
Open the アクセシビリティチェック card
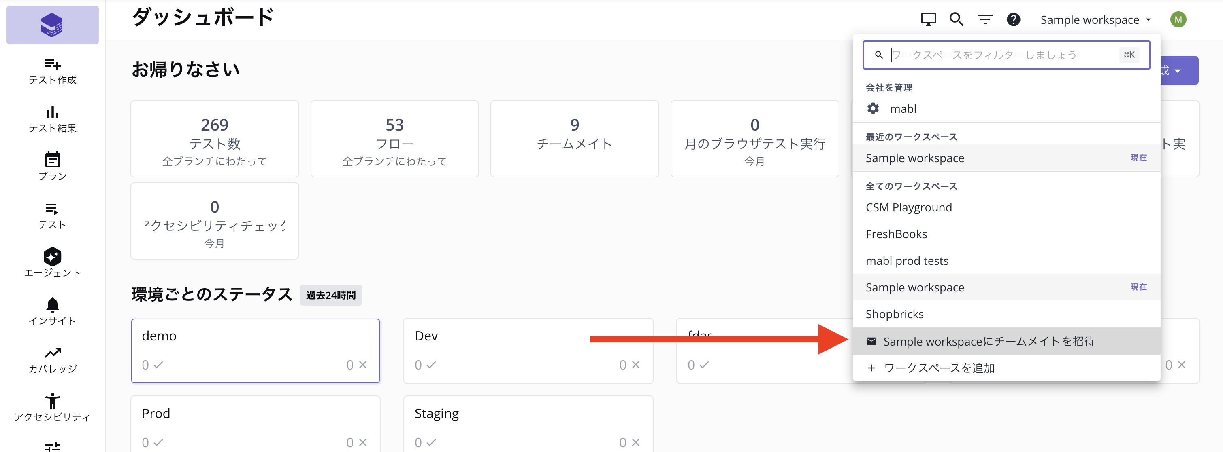(215, 221)
